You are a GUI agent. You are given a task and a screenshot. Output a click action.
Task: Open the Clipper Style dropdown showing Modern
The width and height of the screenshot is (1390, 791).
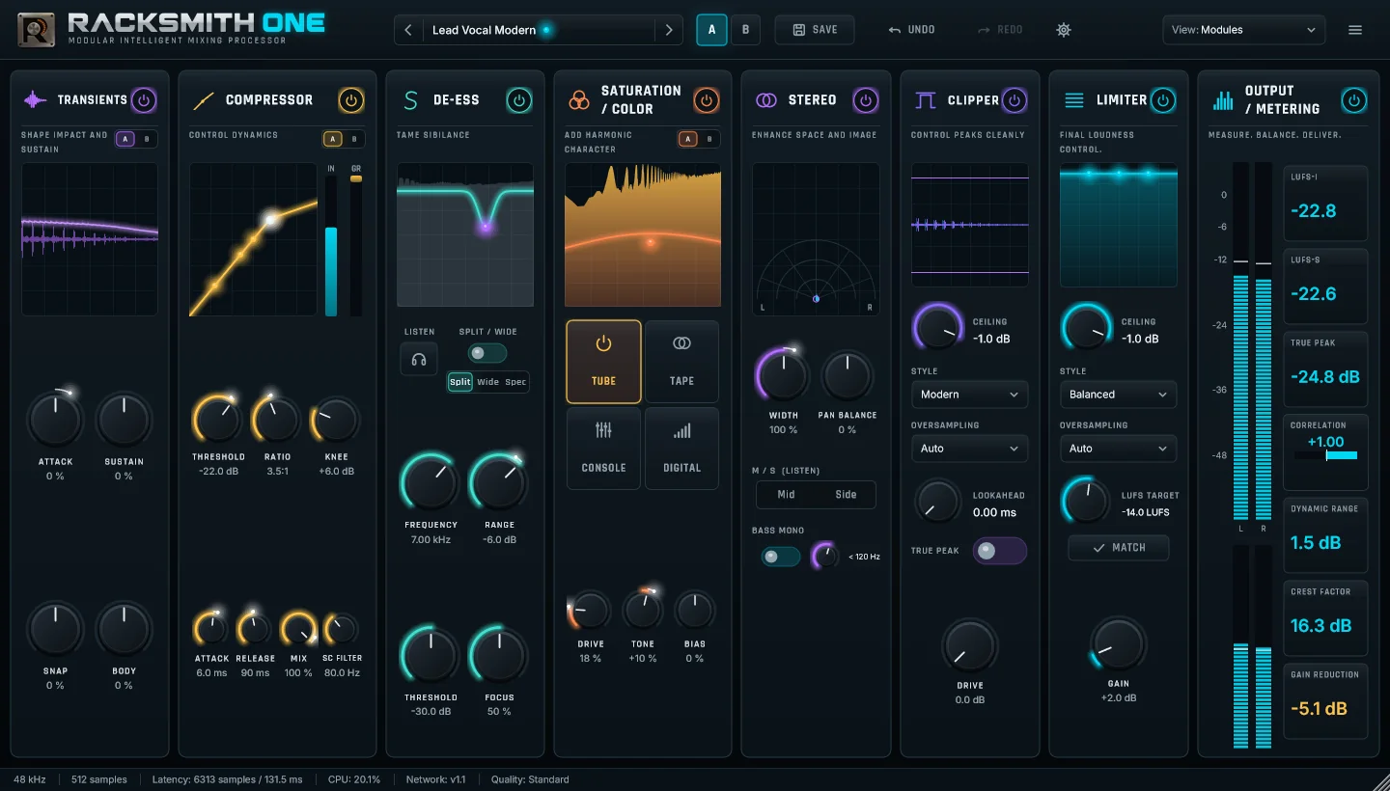coord(969,395)
